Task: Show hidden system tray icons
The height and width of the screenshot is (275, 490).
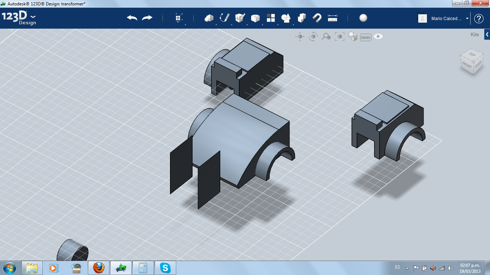Action: pyautogui.click(x=407, y=268)
